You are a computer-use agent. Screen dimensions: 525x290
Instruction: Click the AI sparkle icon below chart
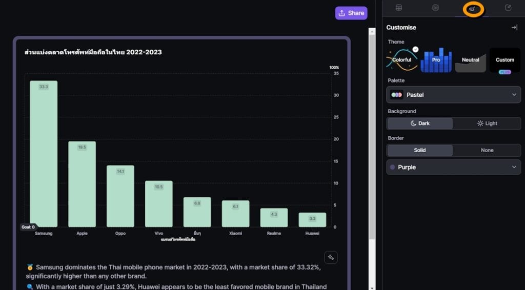[331, 257]
